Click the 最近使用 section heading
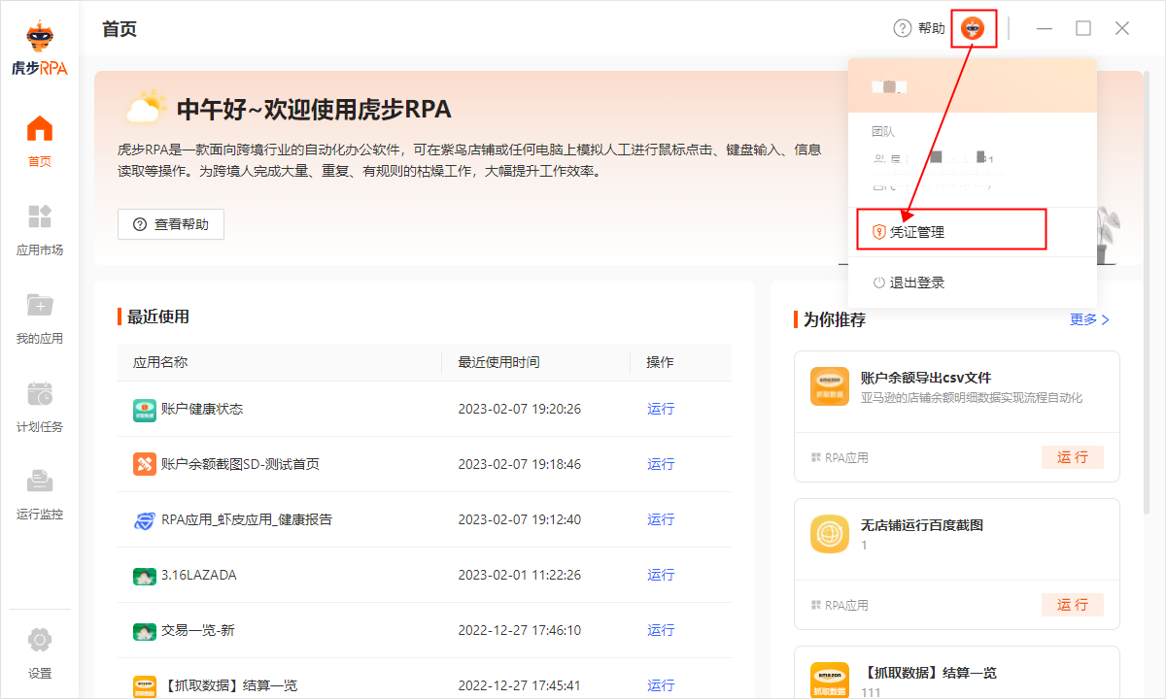 [158, 316]
